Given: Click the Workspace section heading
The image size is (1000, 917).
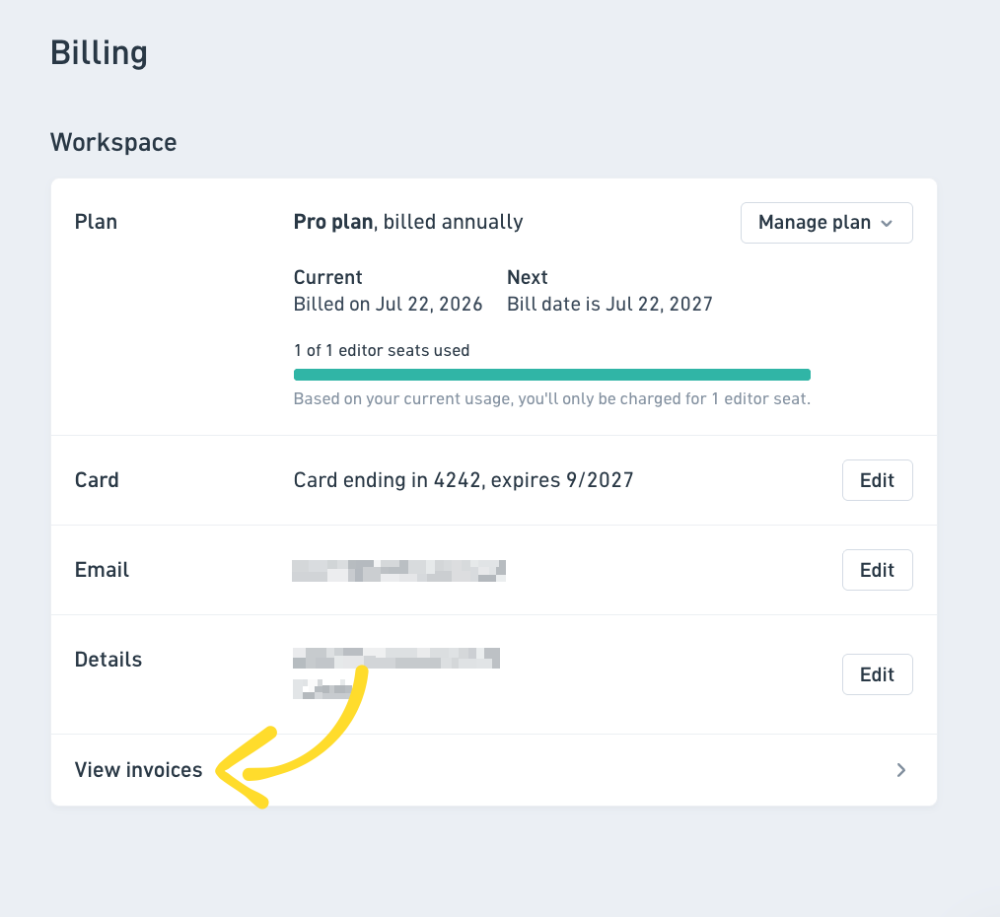Looking at the screenshot, I should tap(113, 142).
